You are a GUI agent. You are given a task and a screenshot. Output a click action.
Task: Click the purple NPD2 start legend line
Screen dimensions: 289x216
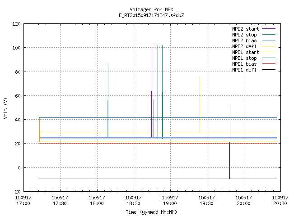(x=269, y=29)
